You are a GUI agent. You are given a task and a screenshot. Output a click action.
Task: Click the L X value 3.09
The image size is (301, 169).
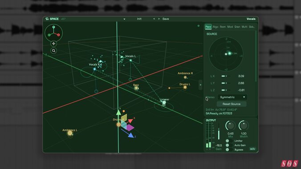(x=241, y=76)
